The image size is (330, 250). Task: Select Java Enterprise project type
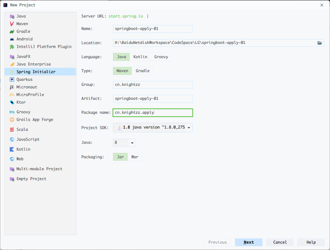pos(40,64)
